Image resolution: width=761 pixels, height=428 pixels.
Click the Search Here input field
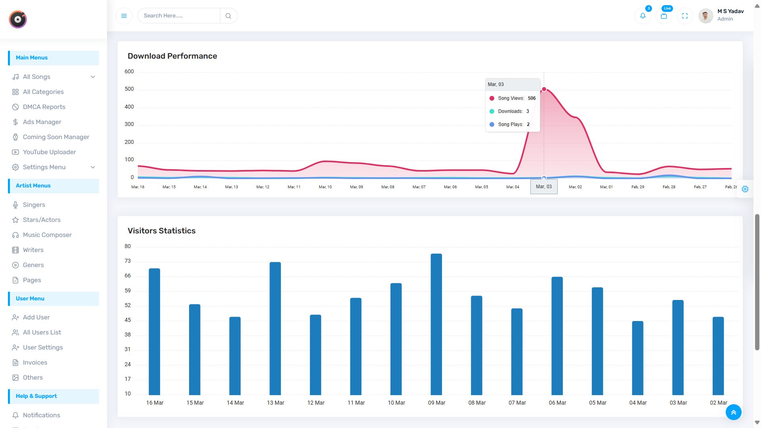[179, 16]
